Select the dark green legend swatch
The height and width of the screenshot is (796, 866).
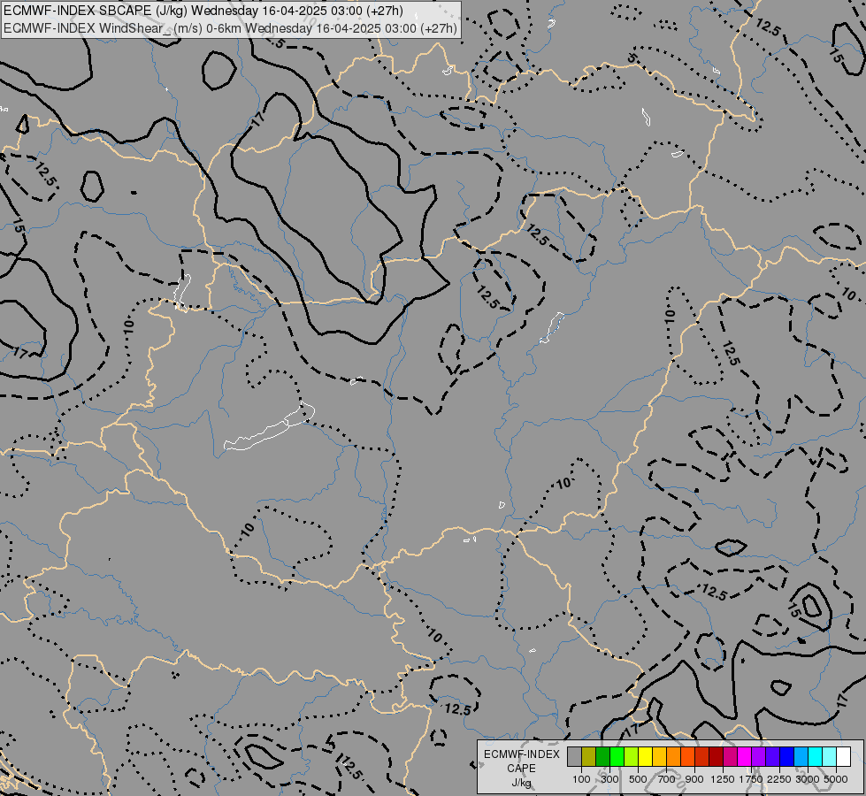pos(603,756)
